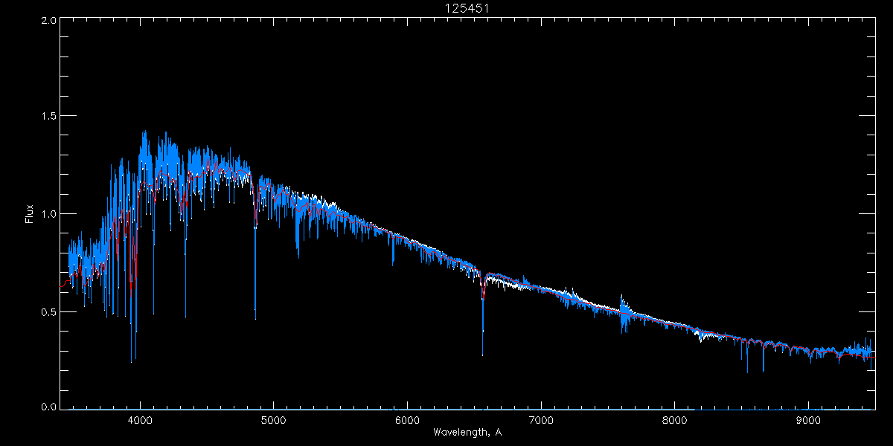Click the Flux y-axis label
The height and width of the screenshot is (446, 893).
click(30, 214)
